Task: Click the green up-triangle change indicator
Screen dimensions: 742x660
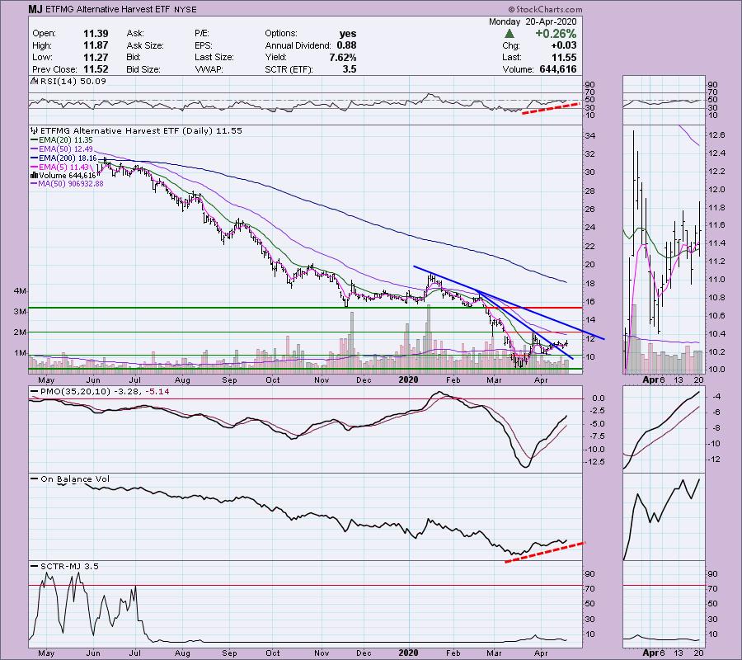Action: 509,34
